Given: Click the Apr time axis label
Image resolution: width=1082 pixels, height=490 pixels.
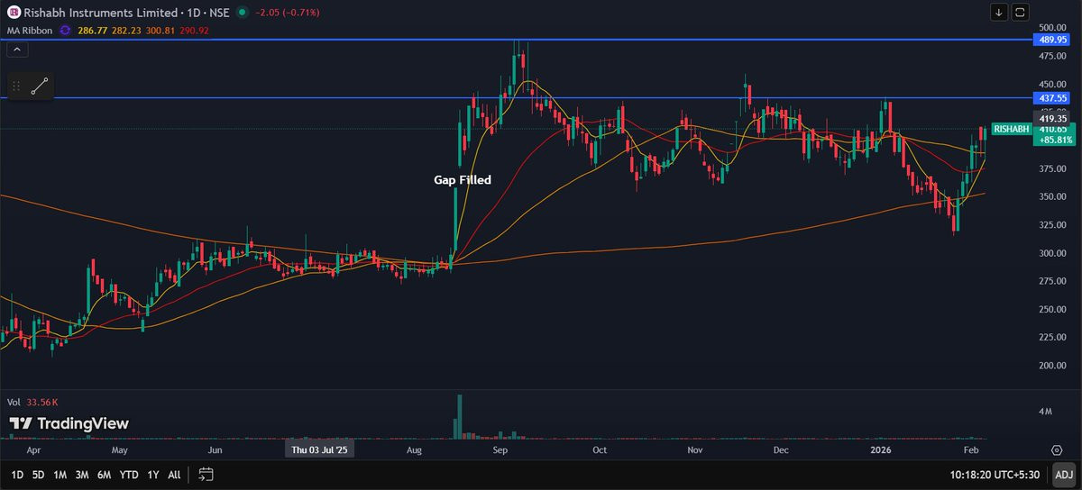Looking at the screenshot, I should [x=33, y=449].
